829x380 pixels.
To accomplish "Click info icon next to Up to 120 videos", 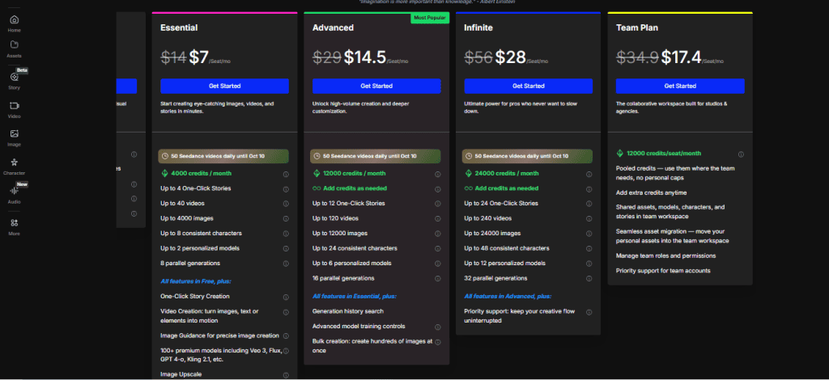I will point(438,218).
